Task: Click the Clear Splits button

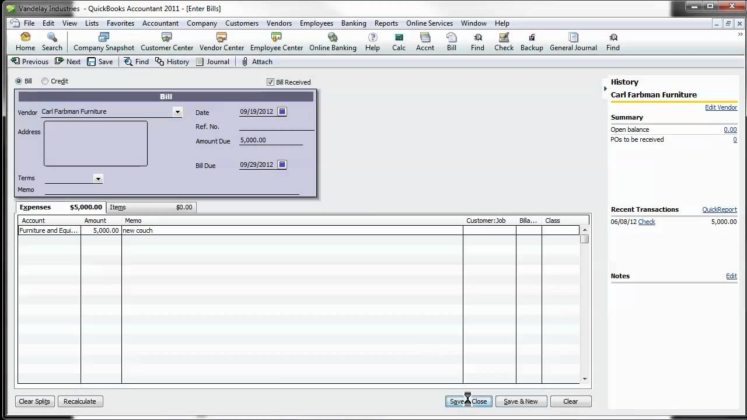Action: click(x=34, y=401)
